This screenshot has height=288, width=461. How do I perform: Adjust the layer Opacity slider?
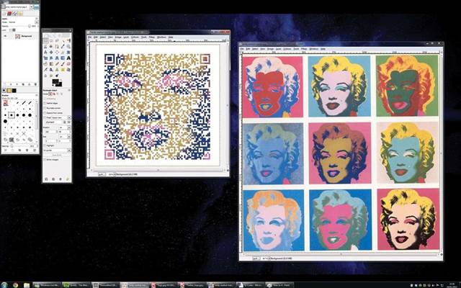point(19,26)
